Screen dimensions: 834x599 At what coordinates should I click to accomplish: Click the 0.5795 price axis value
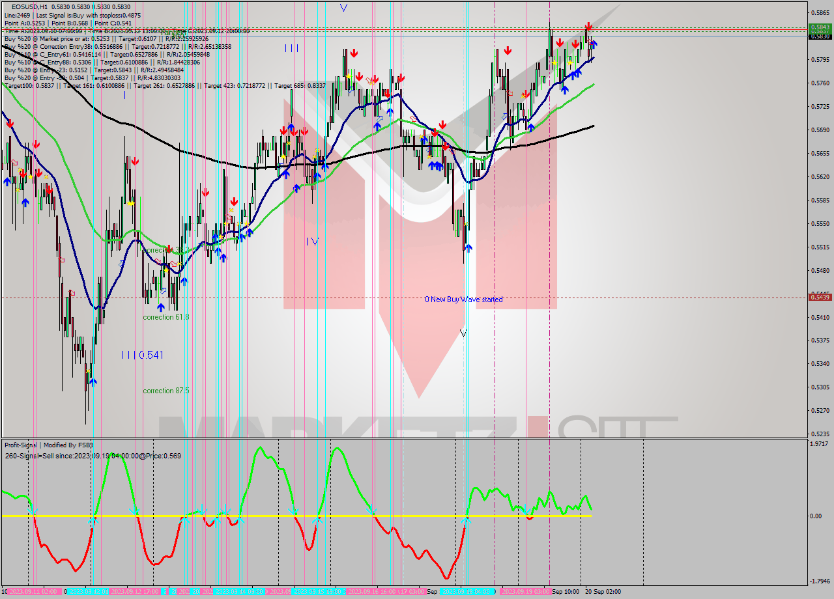pos(820,60)
